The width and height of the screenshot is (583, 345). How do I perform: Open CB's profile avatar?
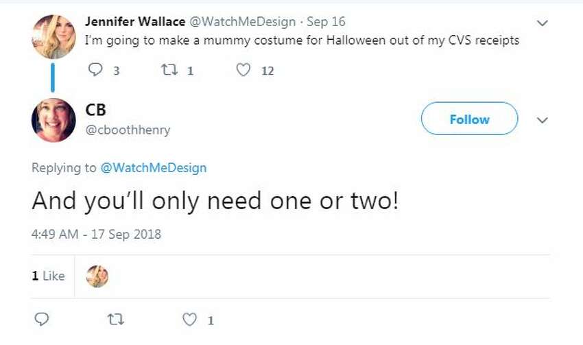tap(53, 120)
